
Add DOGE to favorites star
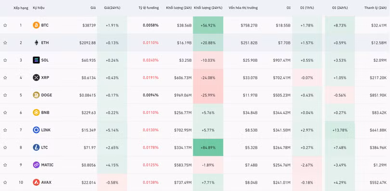point(5,95)
